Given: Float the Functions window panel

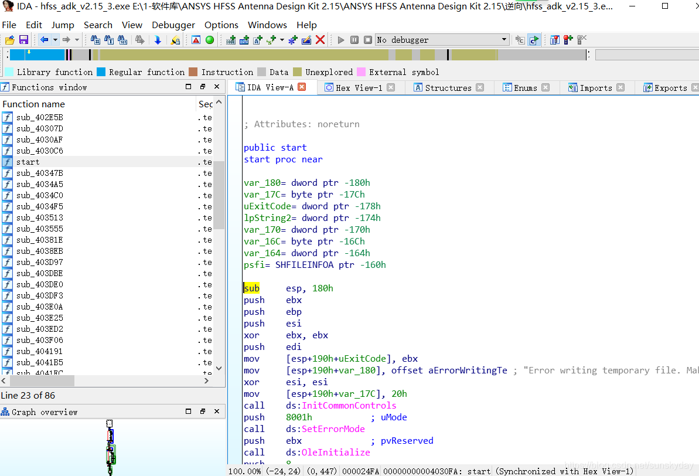Looking at the screenshot, I should (x=203, y=87).
